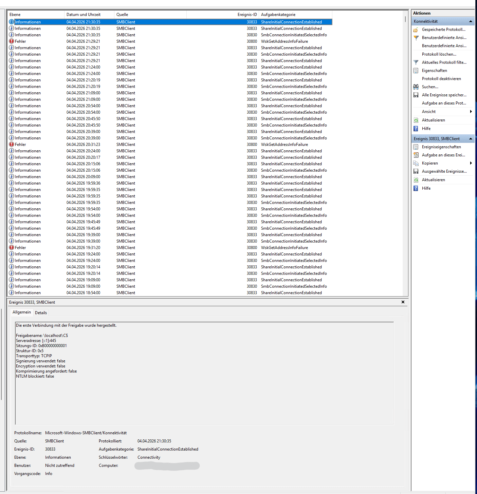Click the floppy disk icon for Alle Ereignisse speichern
The image size is (477, 494).
coord(416,95)
